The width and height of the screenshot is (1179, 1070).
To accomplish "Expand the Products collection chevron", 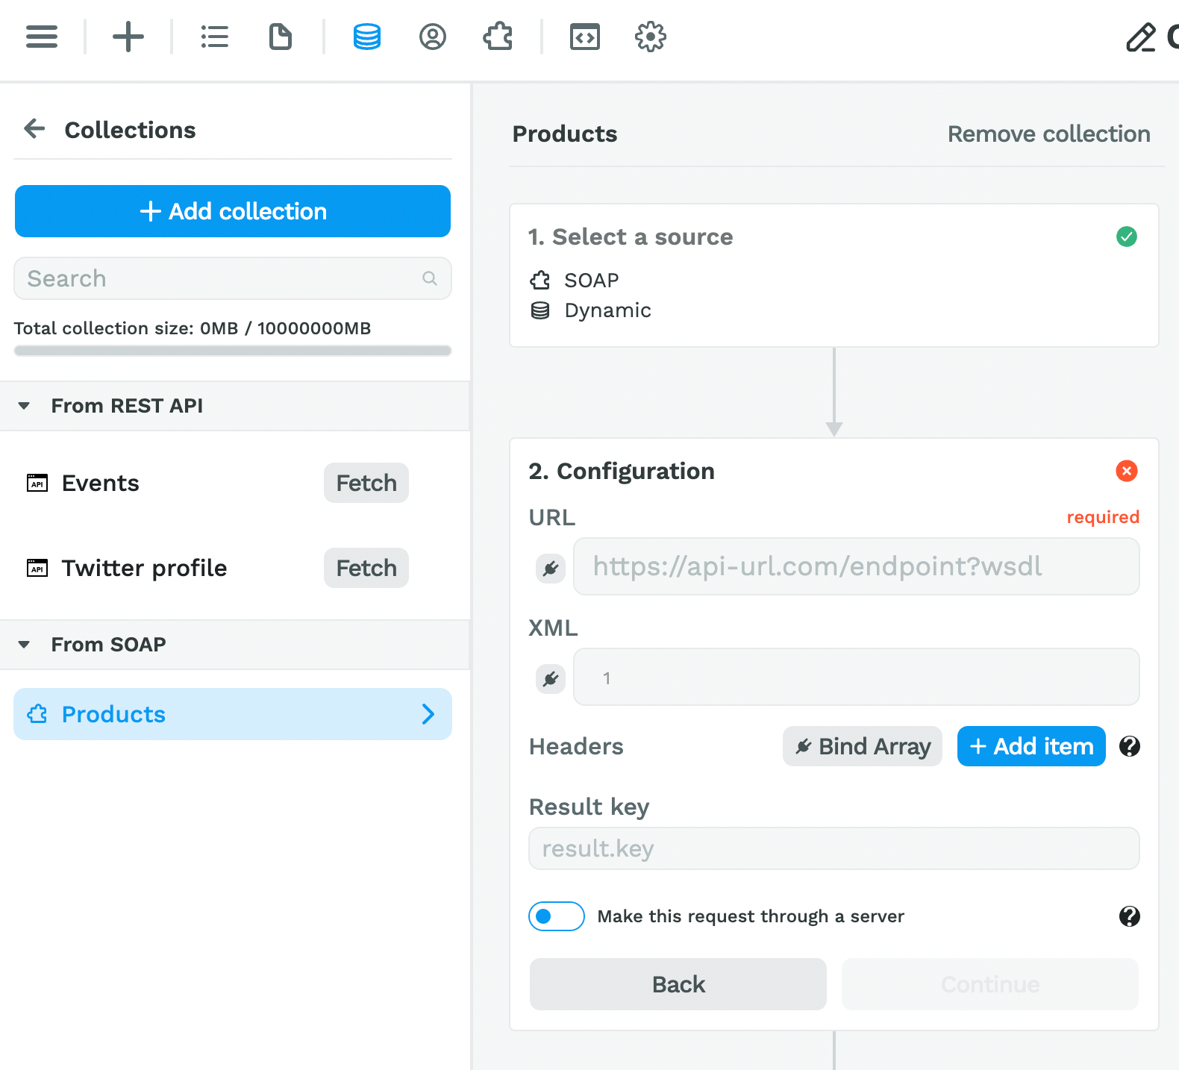I will point(428,714).
